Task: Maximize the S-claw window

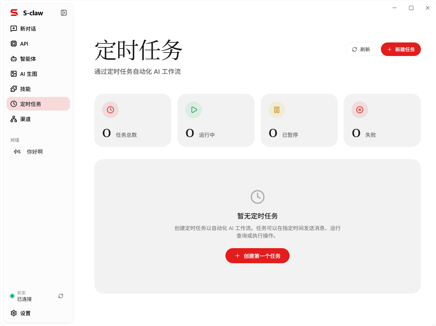Action: pos(411,8)
